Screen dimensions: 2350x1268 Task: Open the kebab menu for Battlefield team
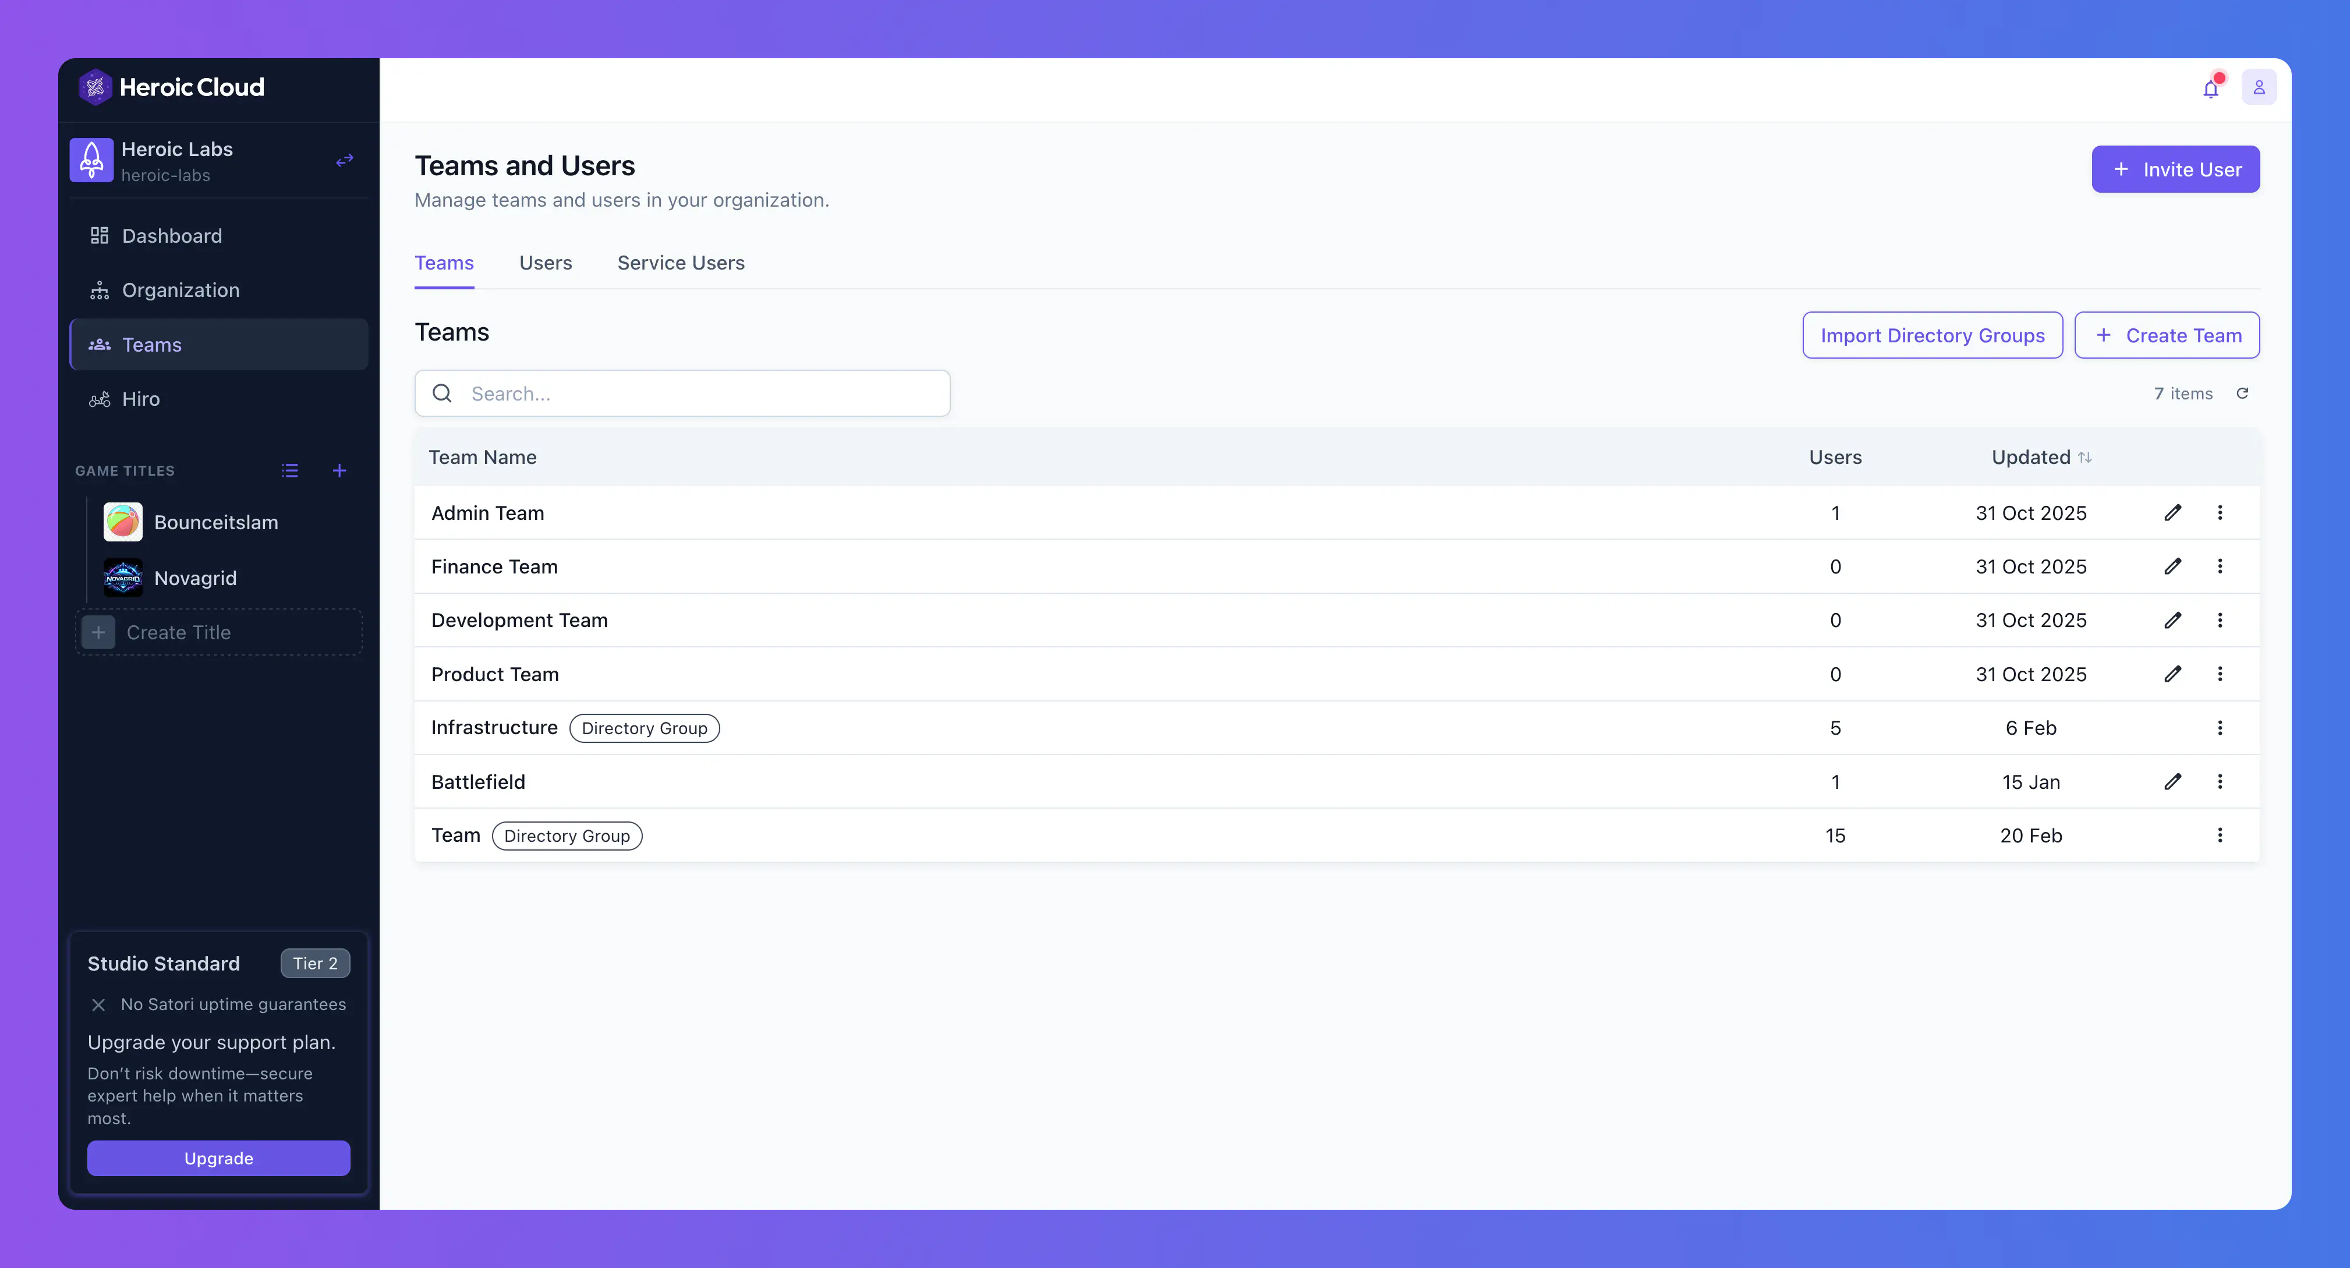tap(2221, 782)
